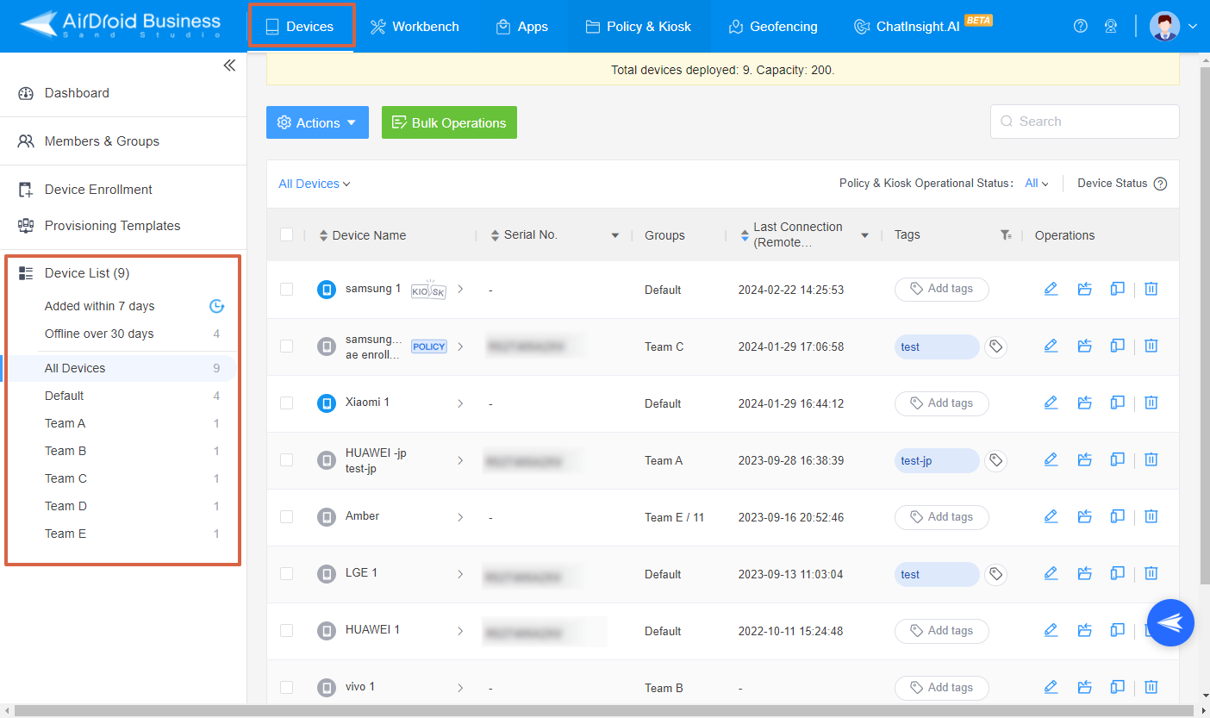Image resolution: width=1210 pixels, height=718 pixels.
Task: Add tags to the samsung 1 device
Action: (x=941, y=289)
